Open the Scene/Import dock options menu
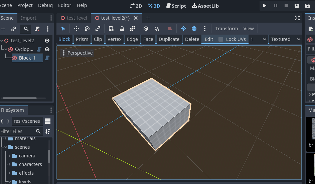Screen dimensions: 315x184 (x=51, y=18)
